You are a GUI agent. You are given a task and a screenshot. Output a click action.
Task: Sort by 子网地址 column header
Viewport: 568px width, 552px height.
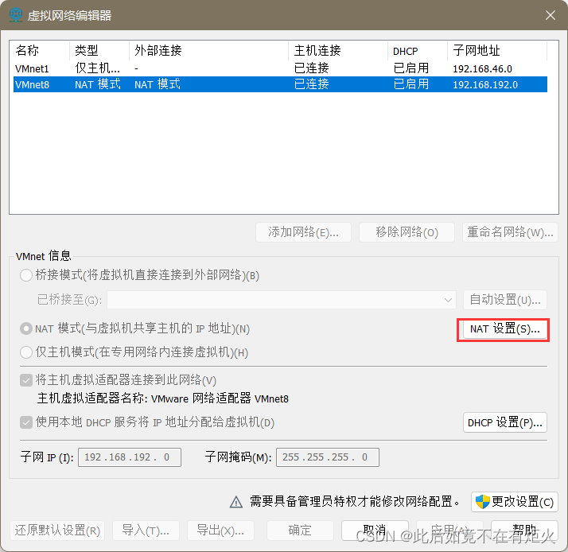tap(497, 50)
